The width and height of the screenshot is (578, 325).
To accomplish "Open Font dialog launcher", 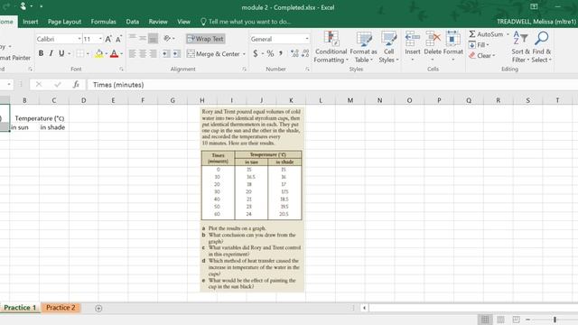I will (121, 70).
